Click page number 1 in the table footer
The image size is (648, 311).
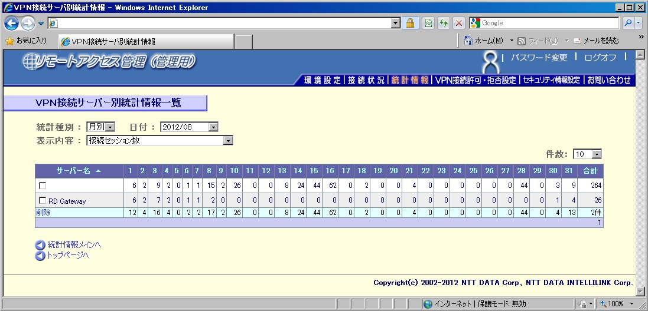[599, 223]
